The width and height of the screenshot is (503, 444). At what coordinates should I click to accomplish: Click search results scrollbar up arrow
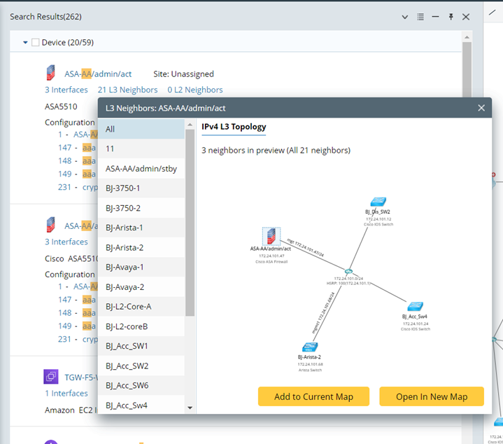[x=467, y=38]
